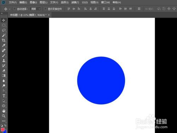Click Align bottom edges in options bar
This screenshot has height=133, width=177.
coord(79,9)
